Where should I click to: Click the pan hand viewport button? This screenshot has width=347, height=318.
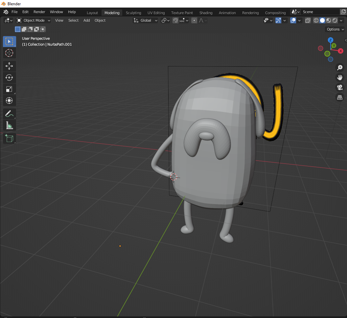coord(340,78)
